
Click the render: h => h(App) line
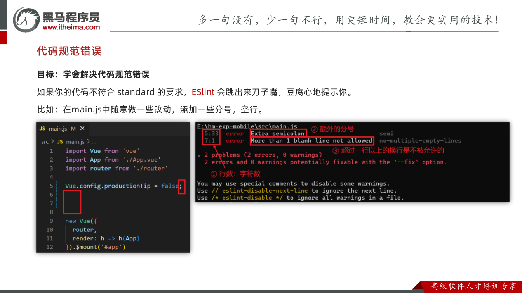pos(106,238)
